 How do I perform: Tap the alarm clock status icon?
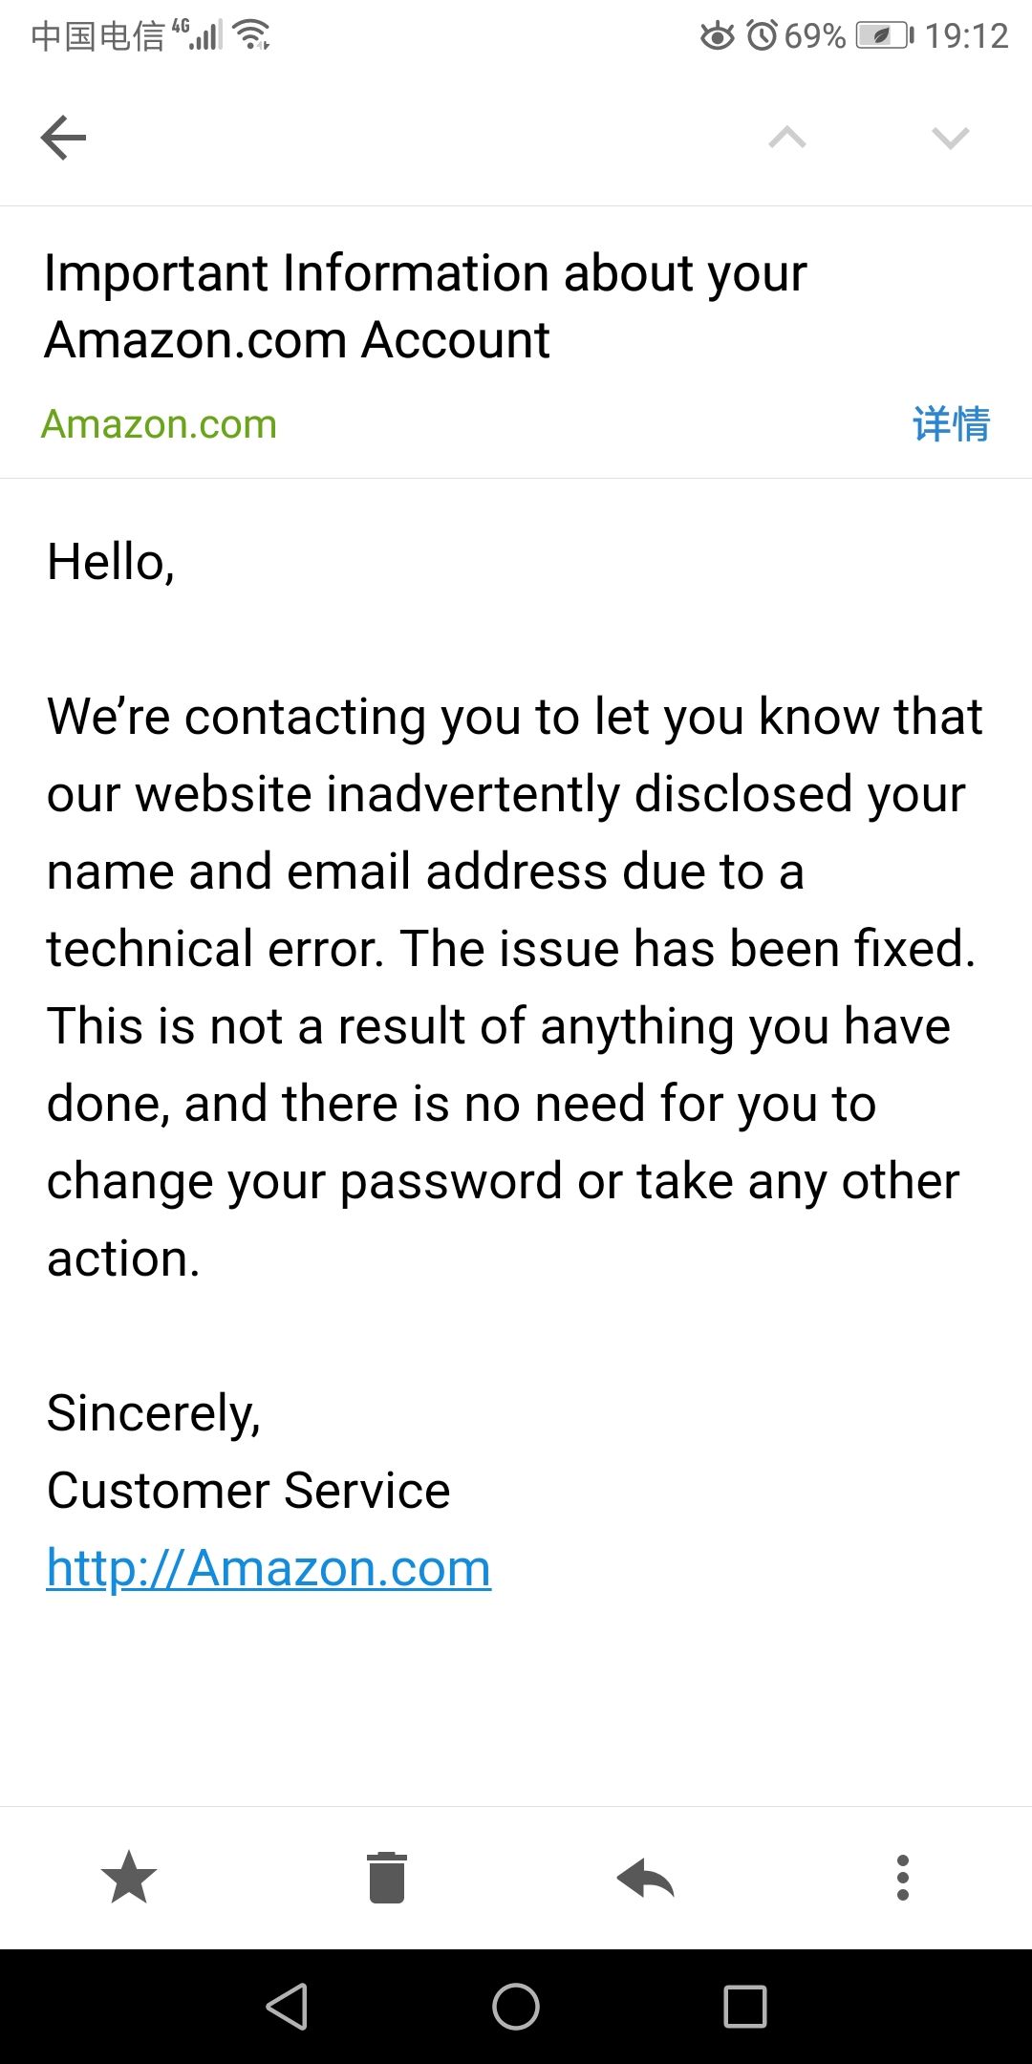pos(762,36)
